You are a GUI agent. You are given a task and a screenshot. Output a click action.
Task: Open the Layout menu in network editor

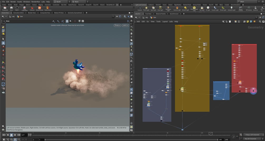pyautogui.click(x=165, y=21)
